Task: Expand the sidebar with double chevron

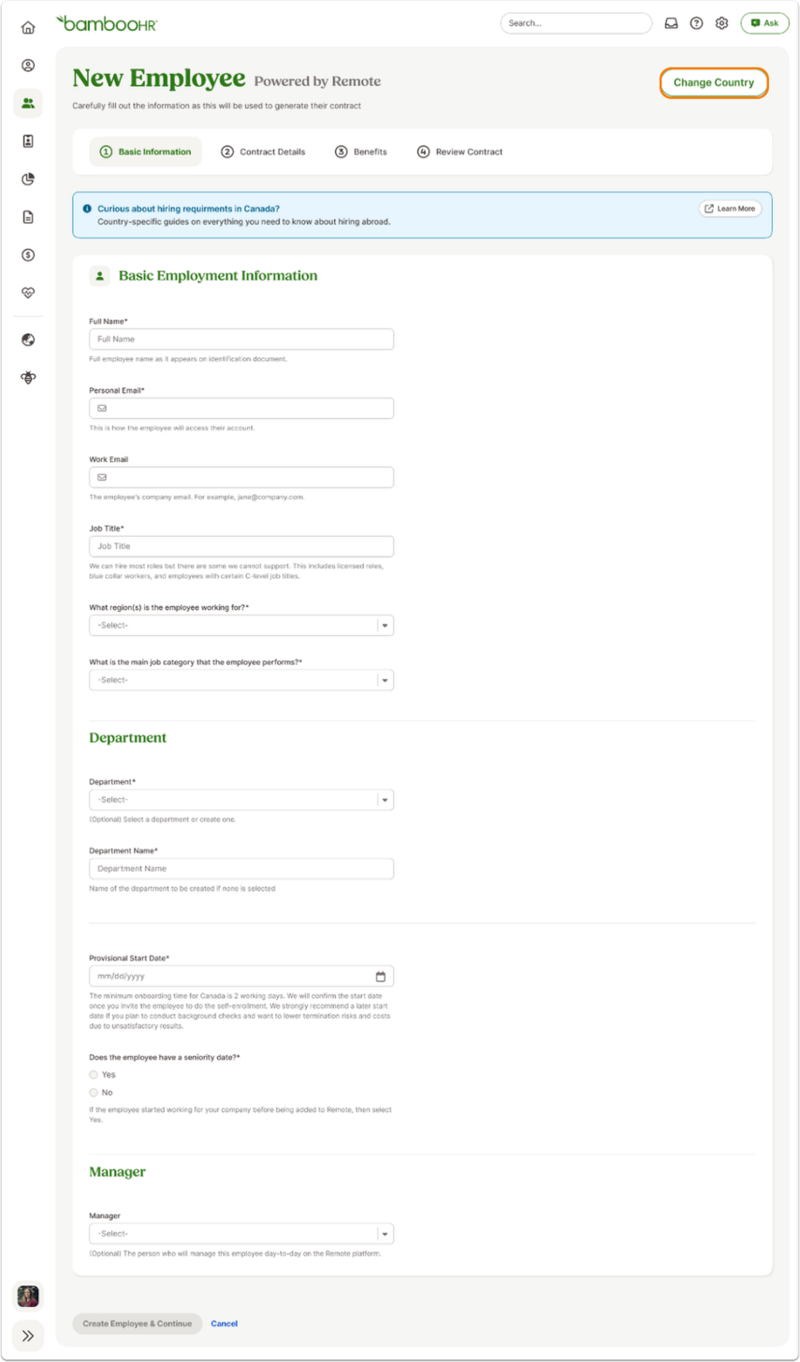Action: 28,1336
